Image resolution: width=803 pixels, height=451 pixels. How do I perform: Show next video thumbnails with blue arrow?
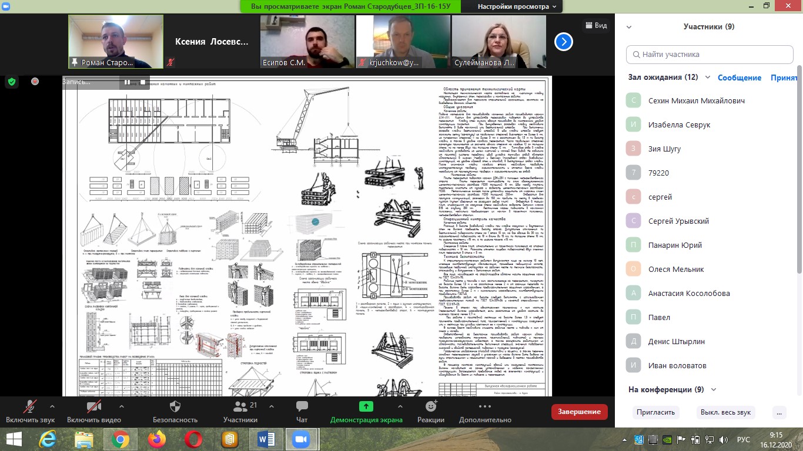pyautogui.click(x=564, y=42)
